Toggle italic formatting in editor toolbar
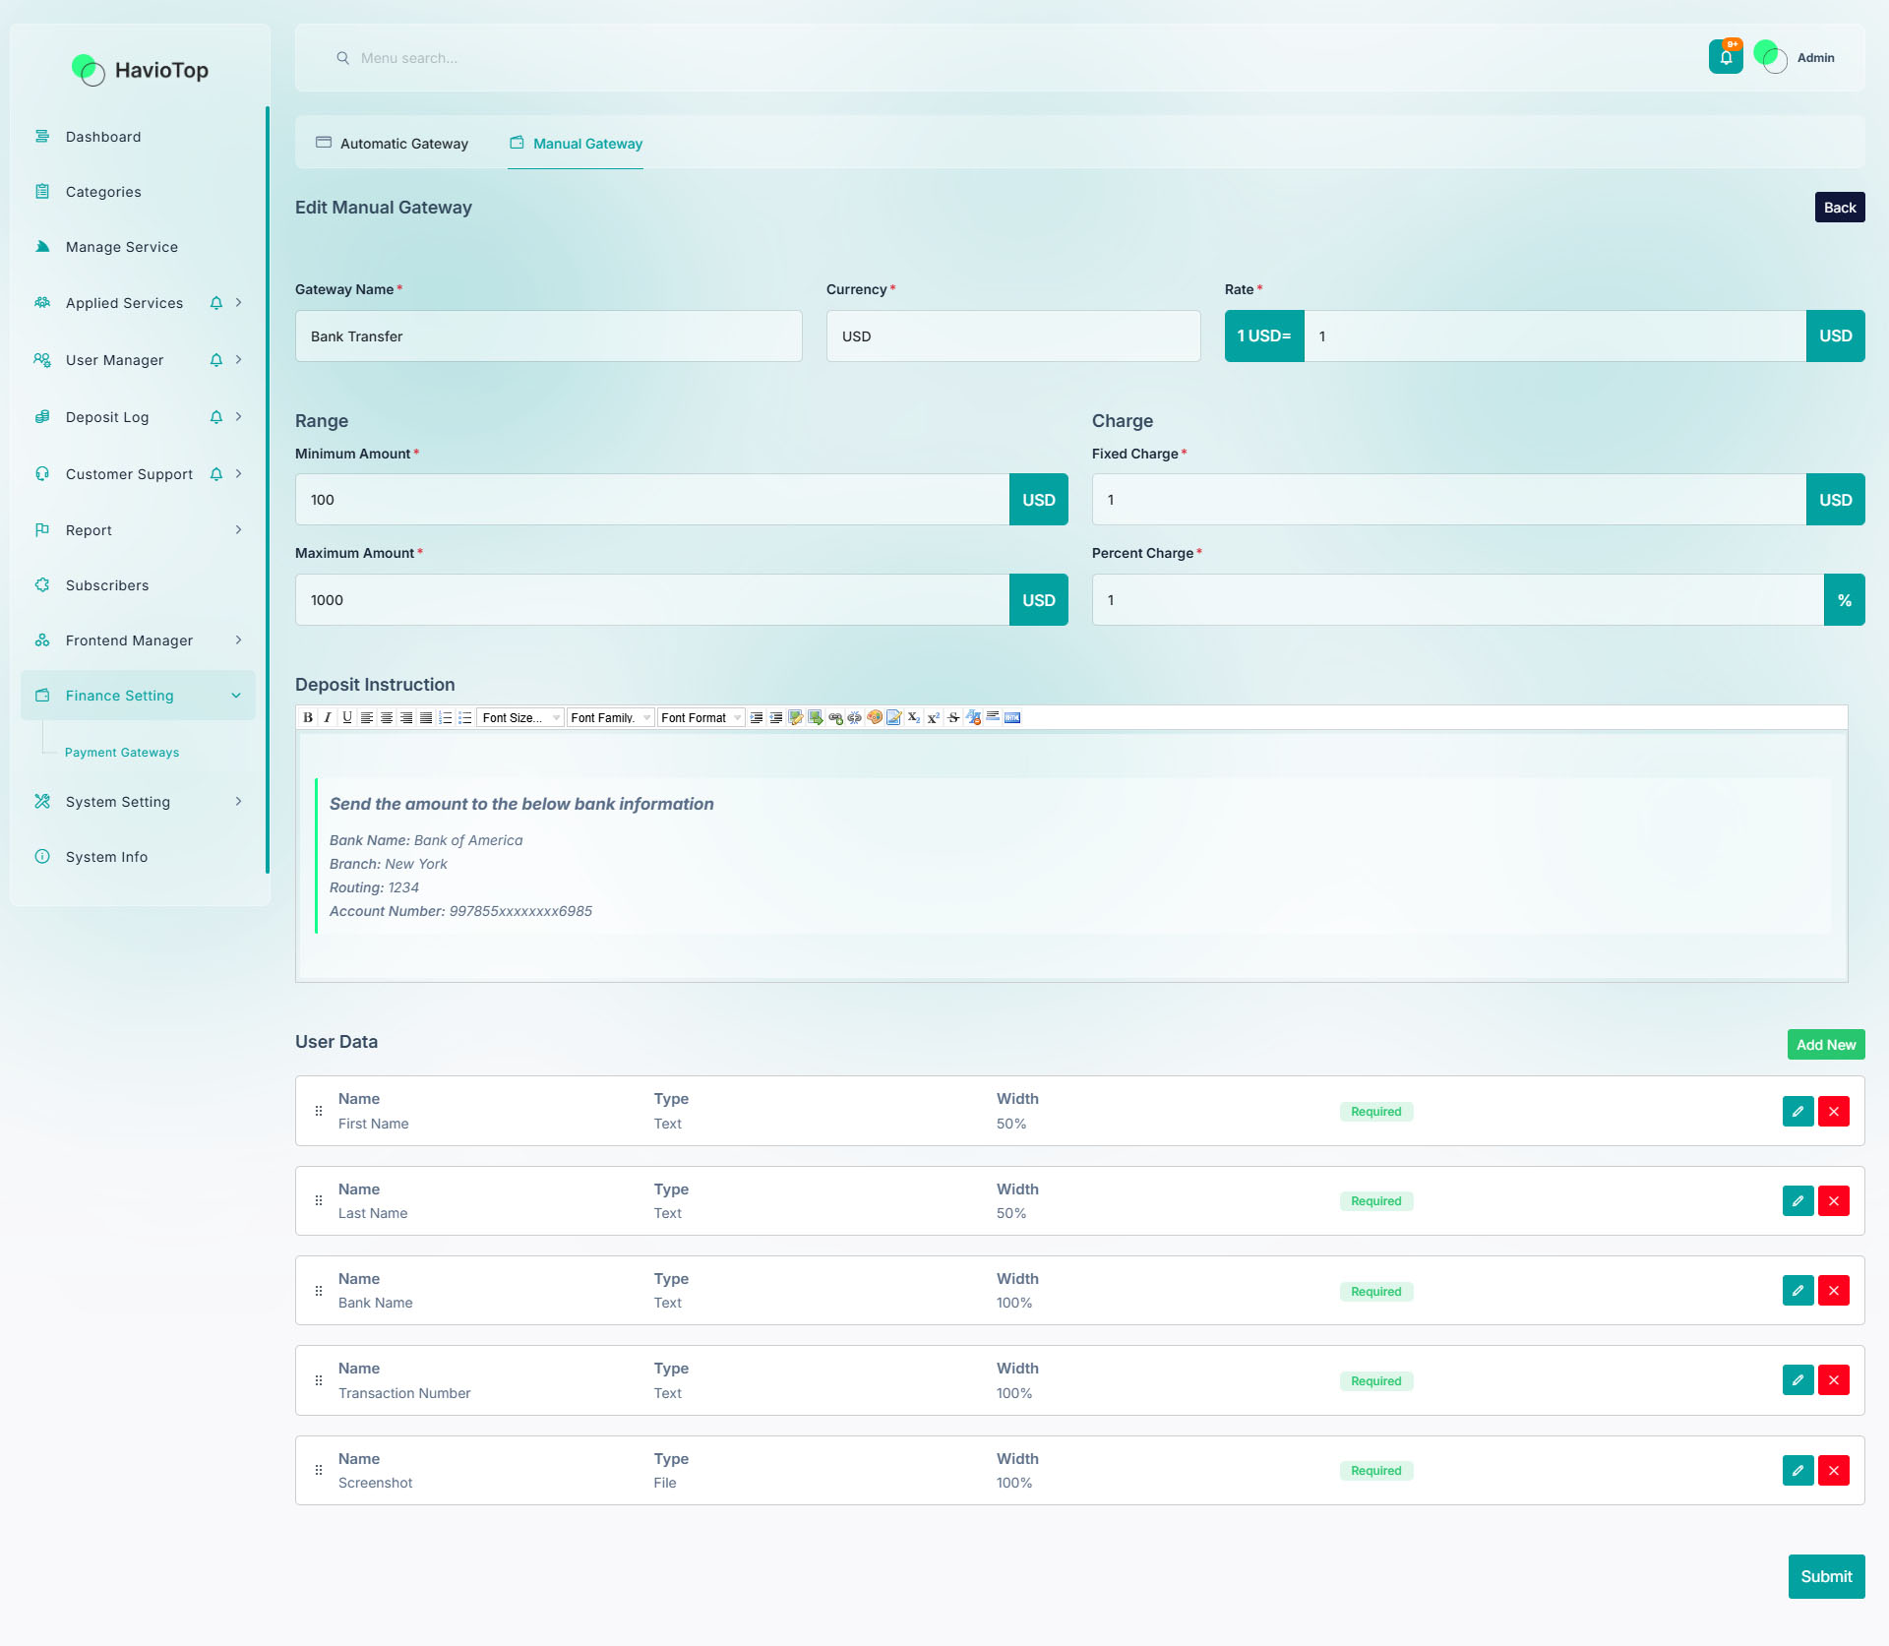Screen dimensions: 1889x1646 pos(328,717)
